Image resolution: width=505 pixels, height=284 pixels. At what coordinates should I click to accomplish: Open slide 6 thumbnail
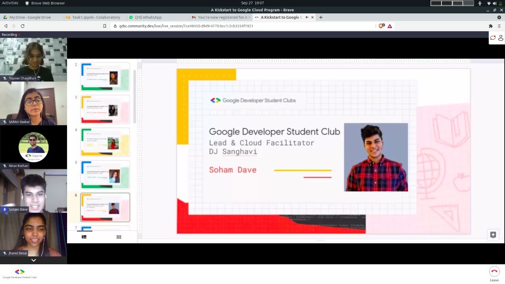[105, 207]
